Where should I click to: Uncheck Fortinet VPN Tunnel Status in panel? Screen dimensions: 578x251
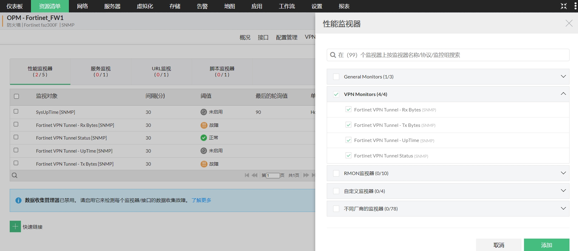pyautogui.click(x=349, y=155)
